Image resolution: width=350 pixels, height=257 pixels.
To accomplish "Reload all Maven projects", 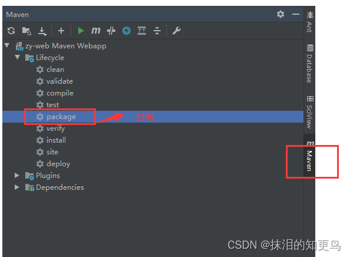I will click(11, 31).
